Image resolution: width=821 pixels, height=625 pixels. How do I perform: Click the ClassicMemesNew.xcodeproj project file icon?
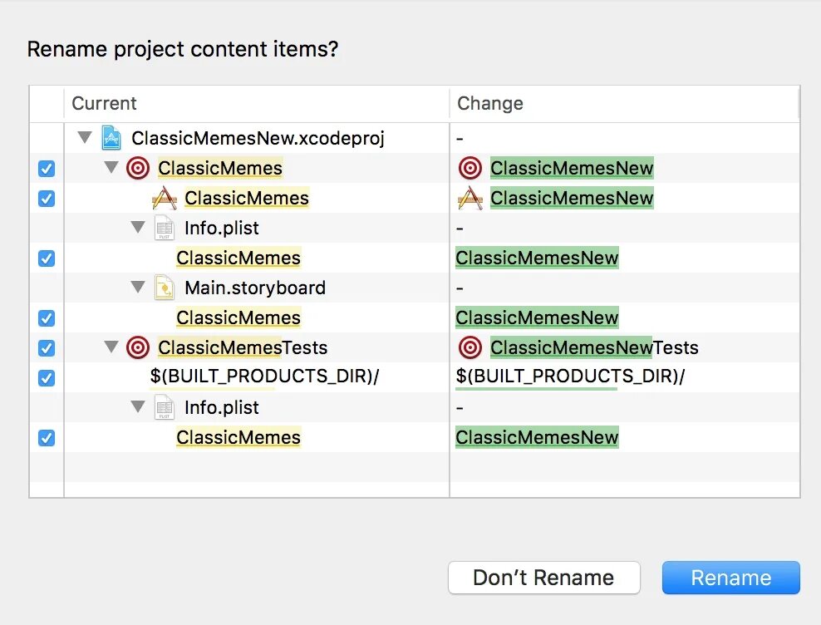(x=111, y=138)
